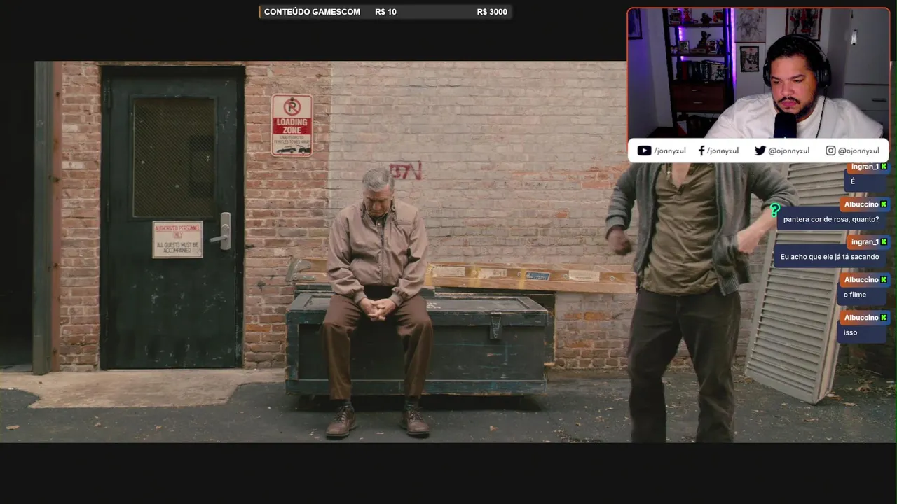Screen dimensions: 897x504
Task: Open Albuccino username above the "o filme" message
Action: (x=861, y=280)
